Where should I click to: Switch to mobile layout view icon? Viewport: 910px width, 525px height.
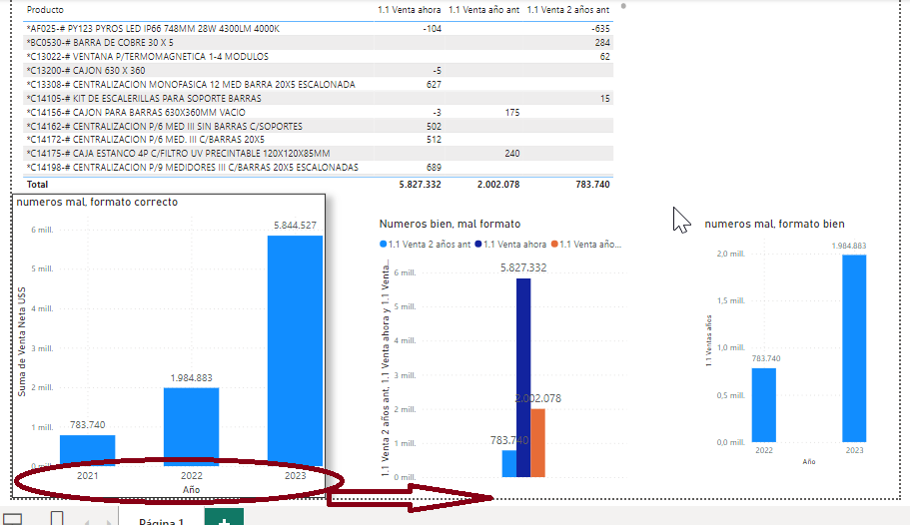57,518
